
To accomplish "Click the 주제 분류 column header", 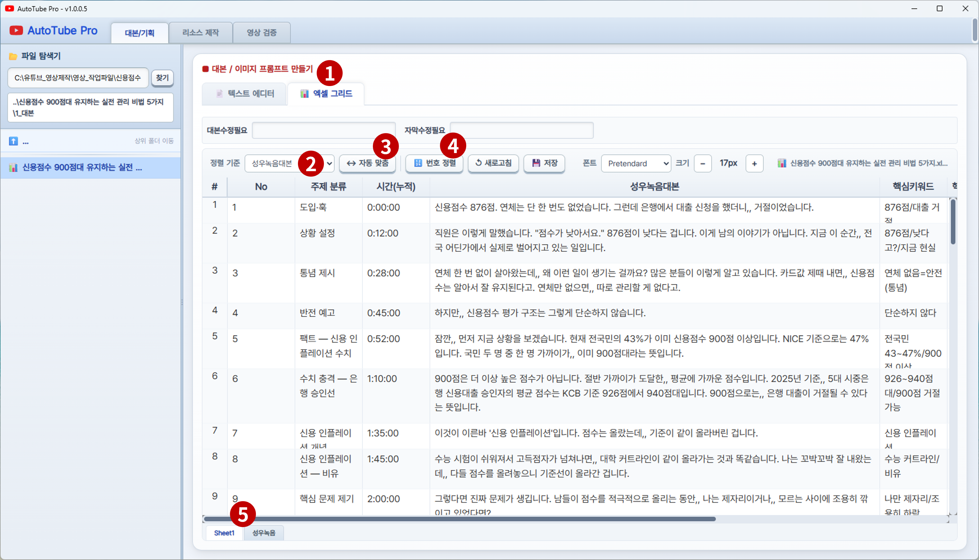I will click(328, 187).
